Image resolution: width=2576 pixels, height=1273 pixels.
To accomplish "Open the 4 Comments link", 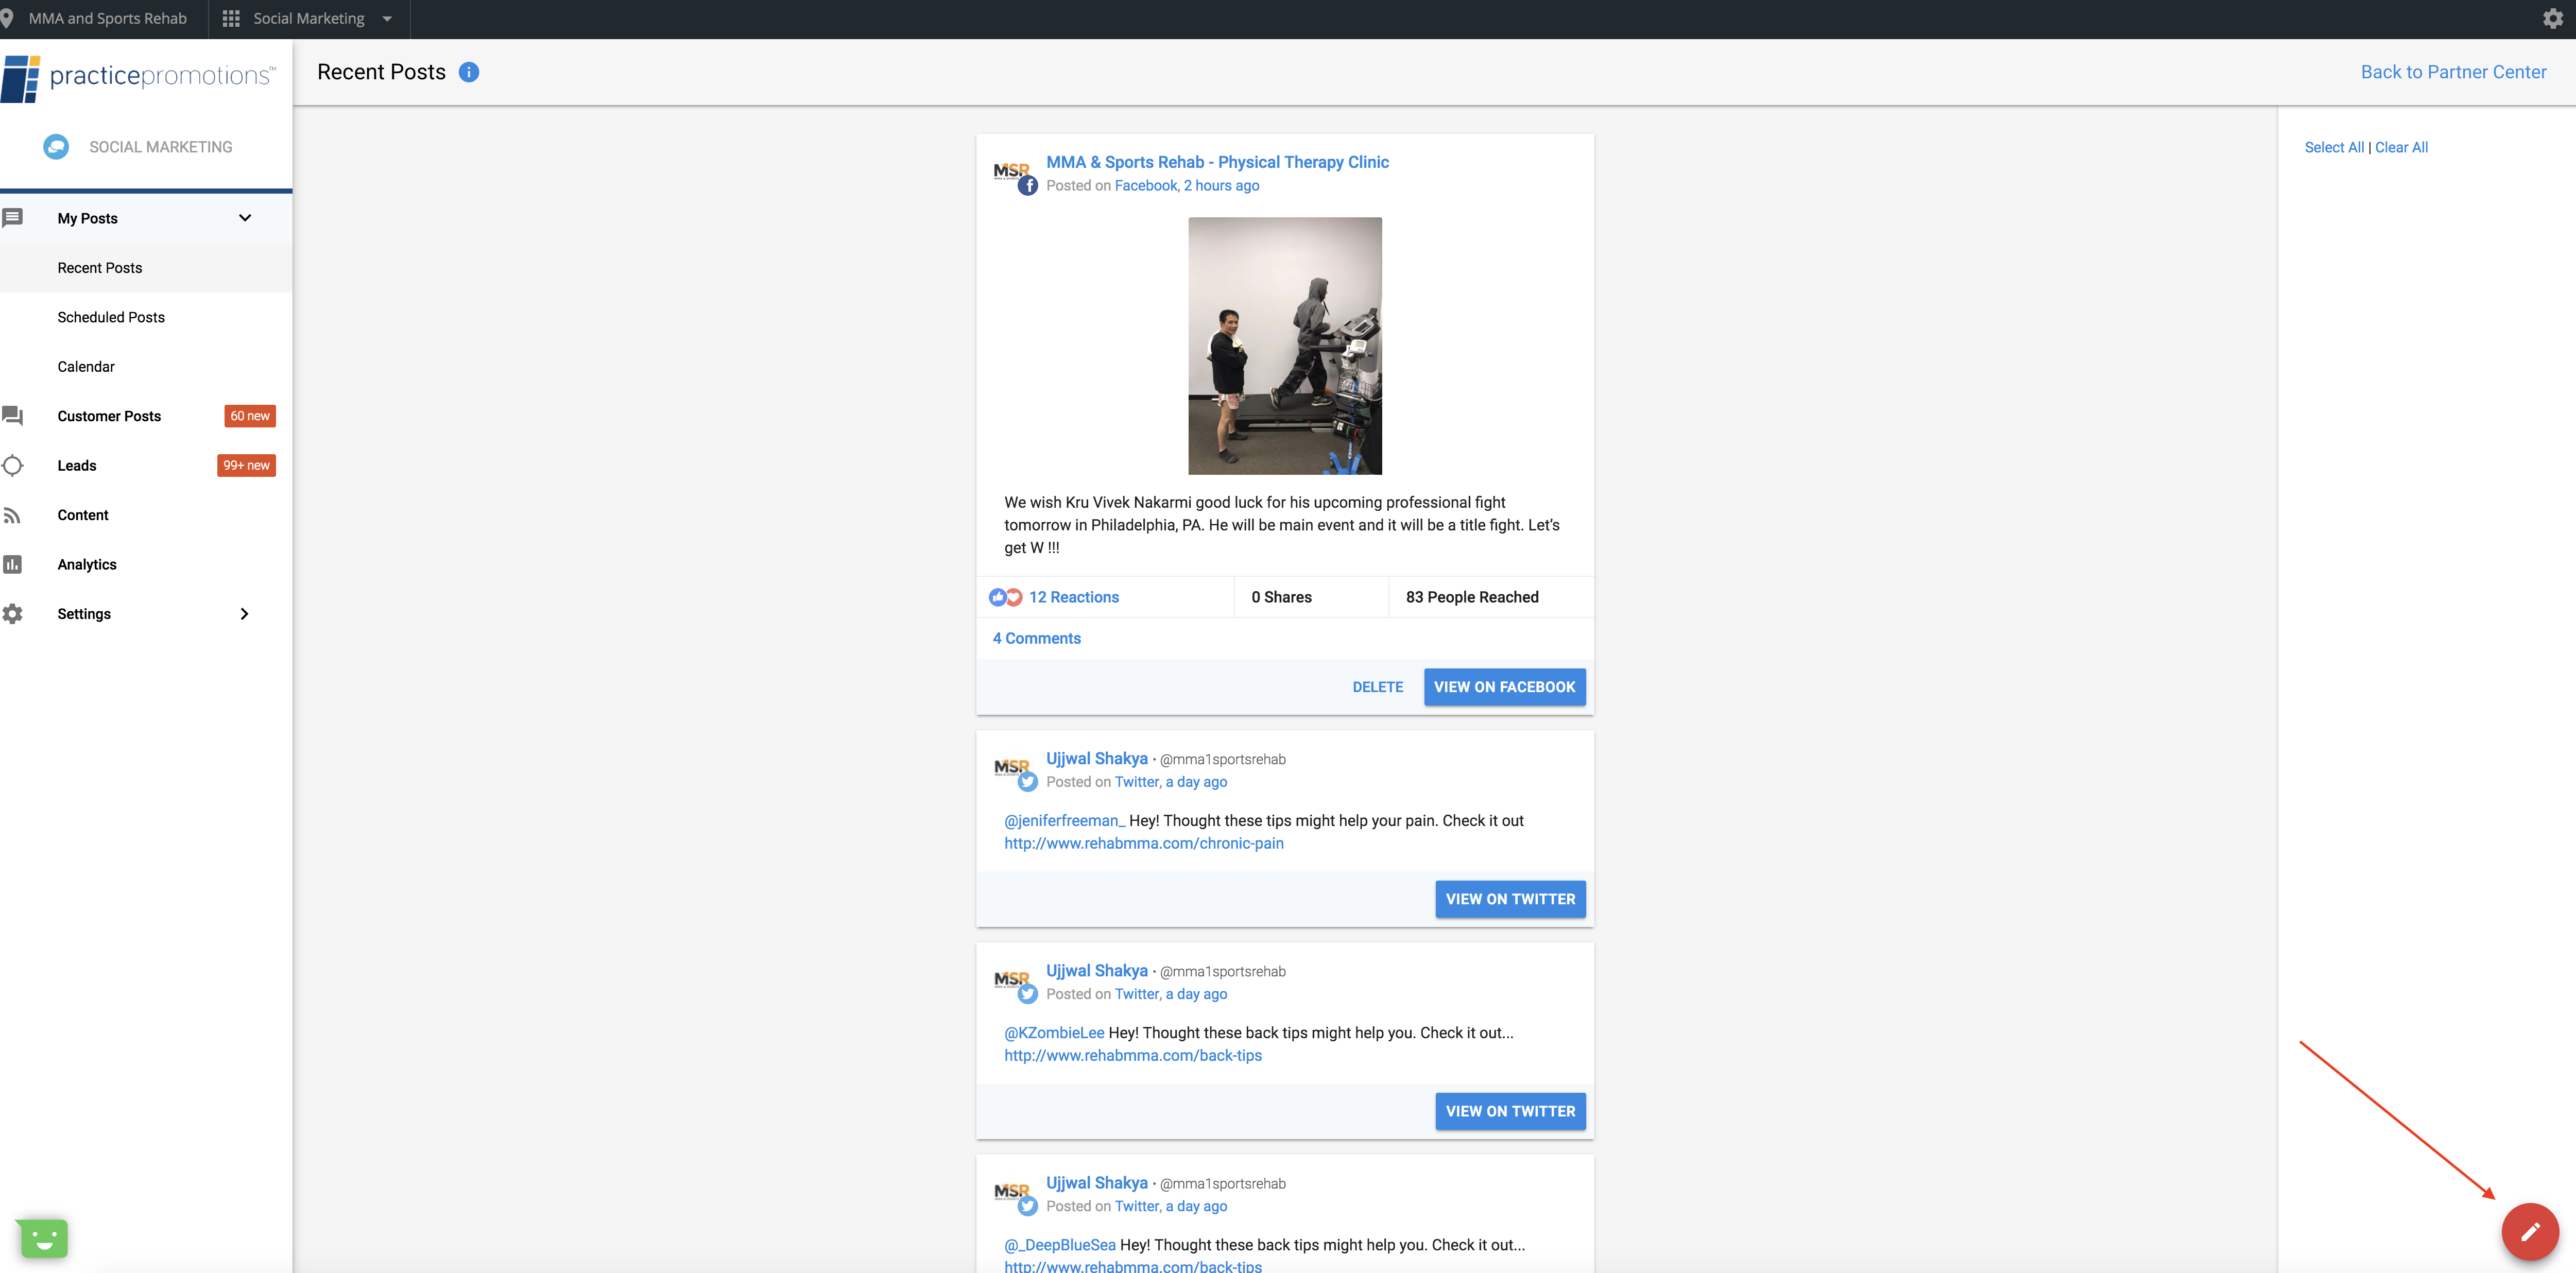I will (x=1037, y=638).
